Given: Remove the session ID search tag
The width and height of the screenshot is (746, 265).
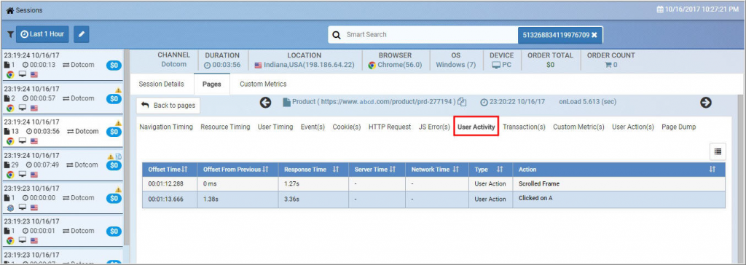Looking at the screenshot, I should point(594,35).
